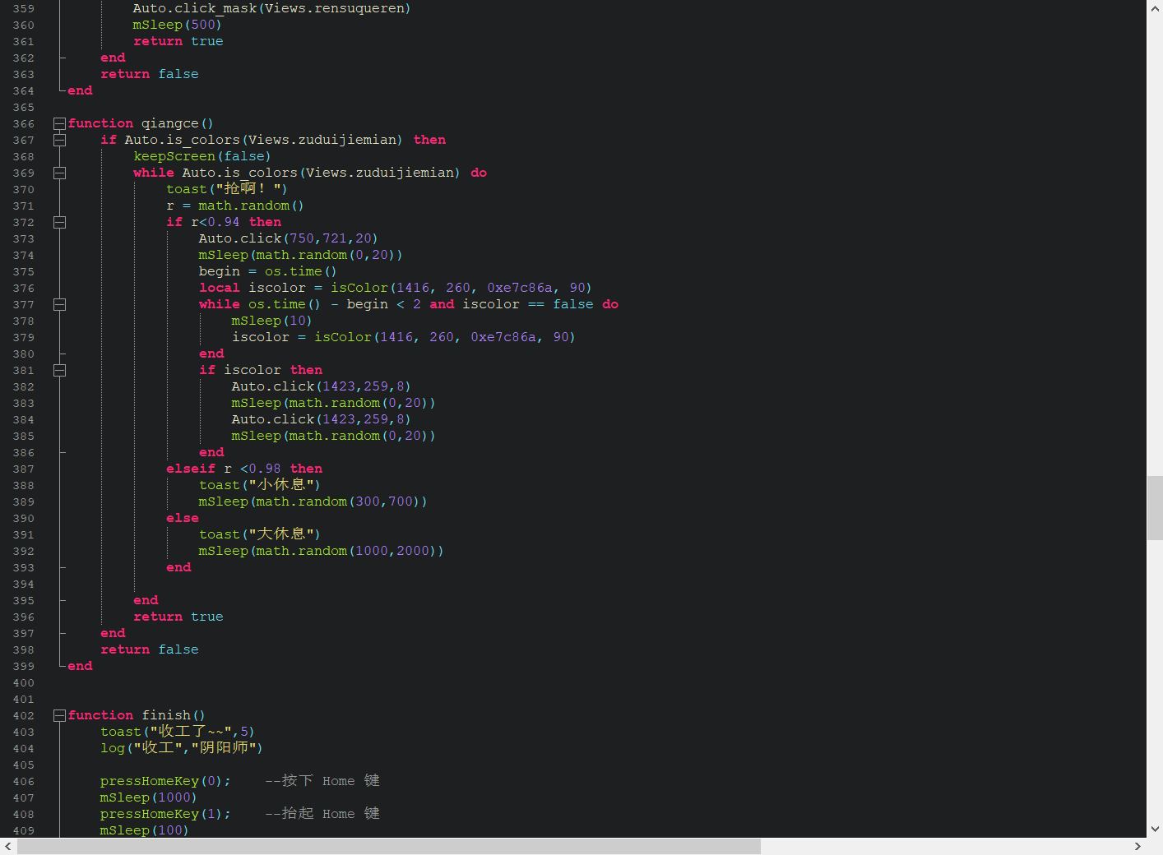Click the text 'function qiangce()'
The height and width of the screenshot is (855, 1163).
pyautogui.click(x=141, y=123)
